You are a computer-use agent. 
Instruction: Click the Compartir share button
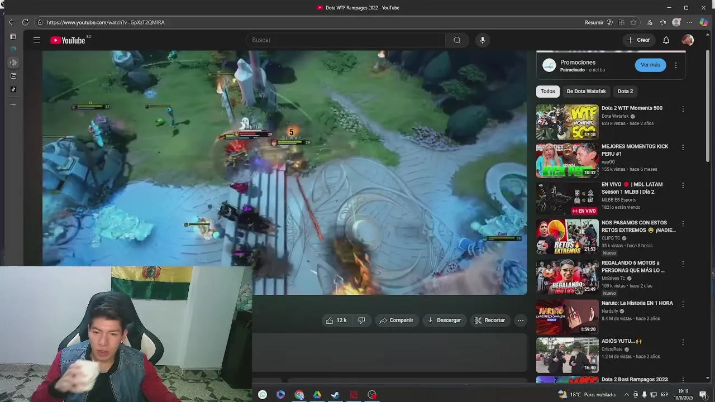click(396, 320)
